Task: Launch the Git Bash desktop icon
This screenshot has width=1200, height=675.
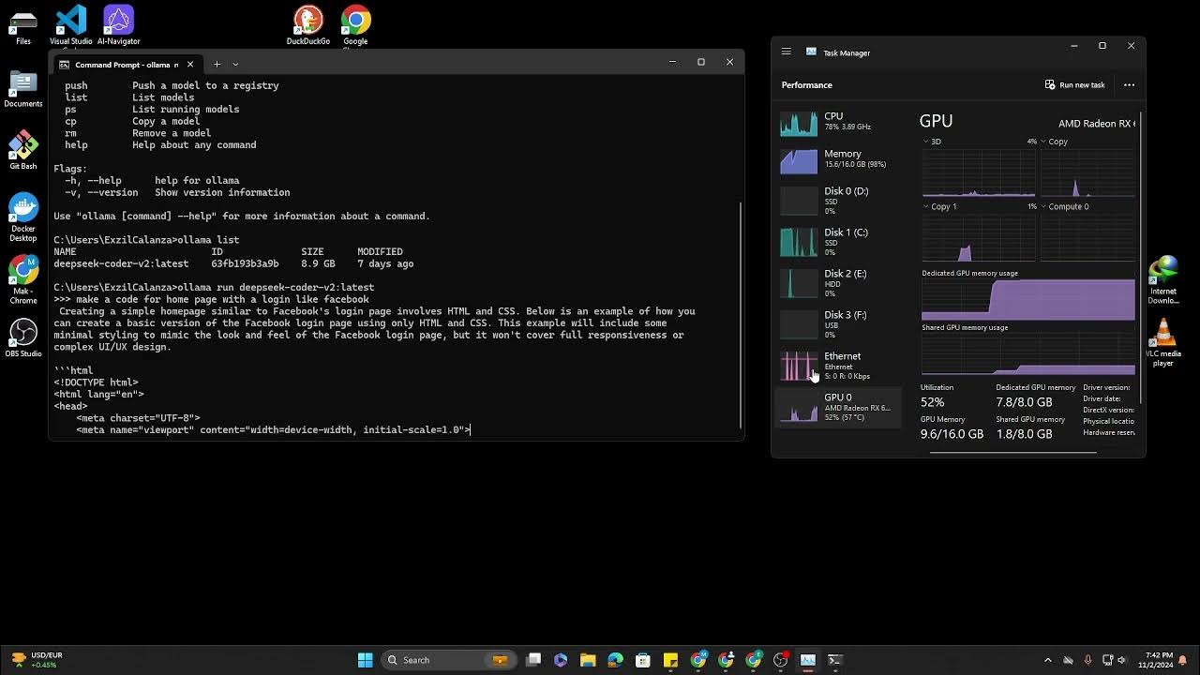Action: click(23, 152)
